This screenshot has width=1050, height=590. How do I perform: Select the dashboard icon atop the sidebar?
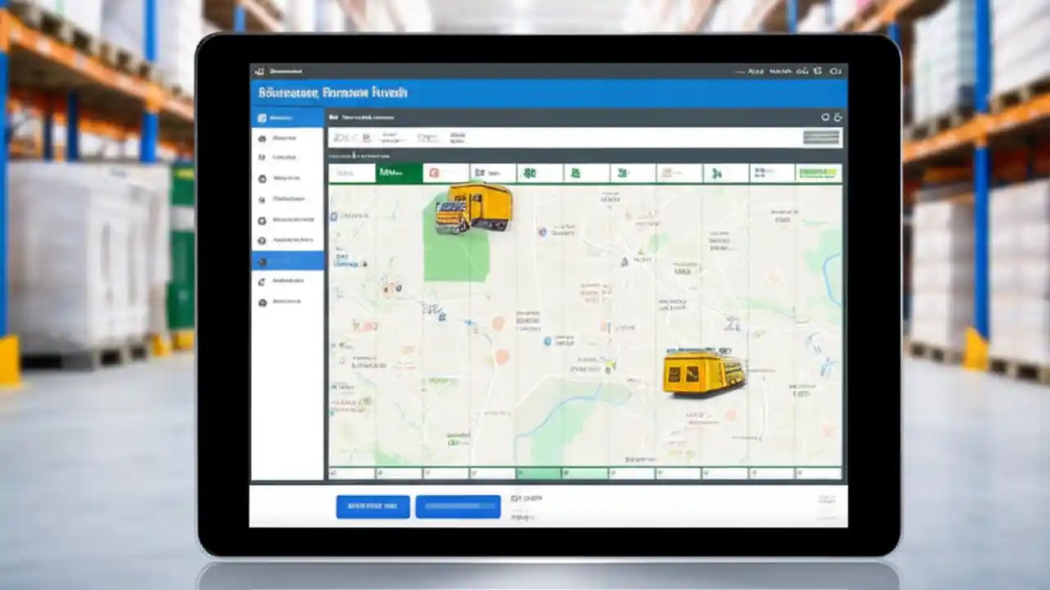[262, 117]
